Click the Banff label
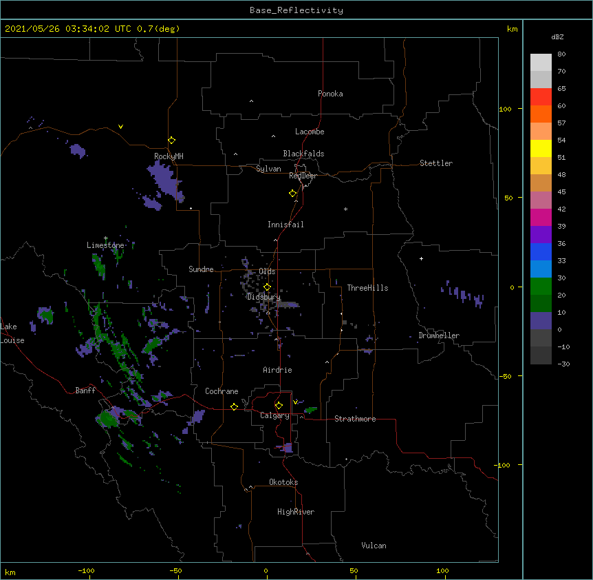 pyautogui.click(x=85, y=391)
